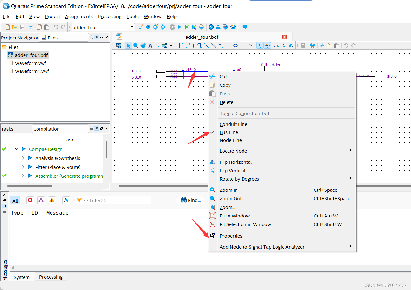Open the Symbol tool gate icon

click(158, 45)
